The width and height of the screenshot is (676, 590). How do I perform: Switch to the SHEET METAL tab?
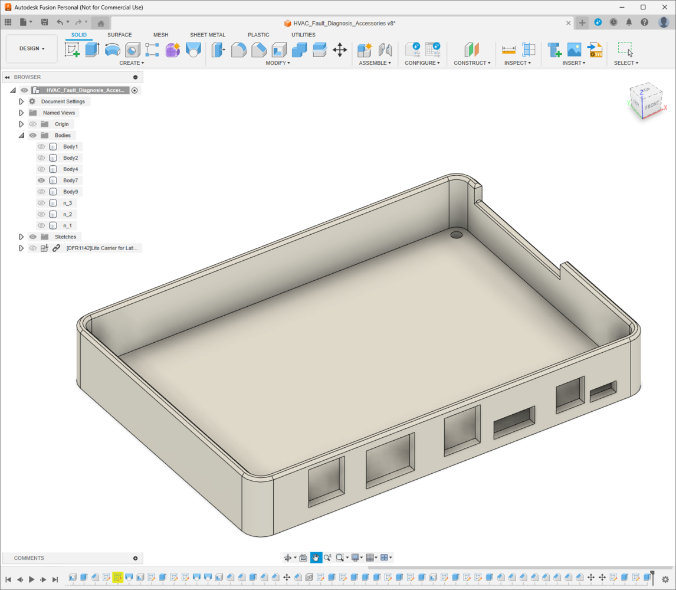208,35
